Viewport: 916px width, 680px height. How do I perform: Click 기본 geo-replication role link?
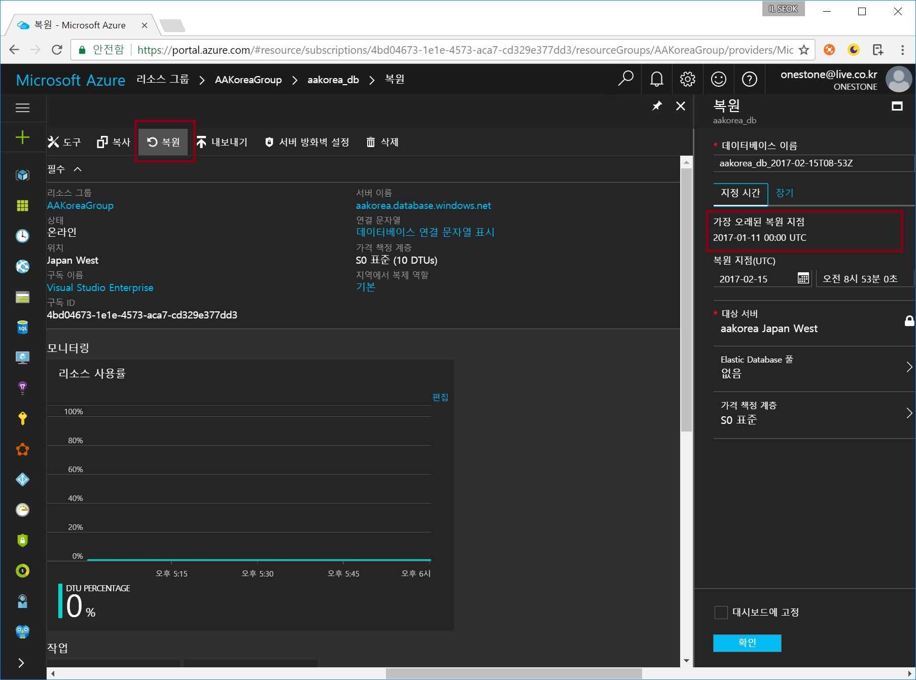(x=365, y=287)
